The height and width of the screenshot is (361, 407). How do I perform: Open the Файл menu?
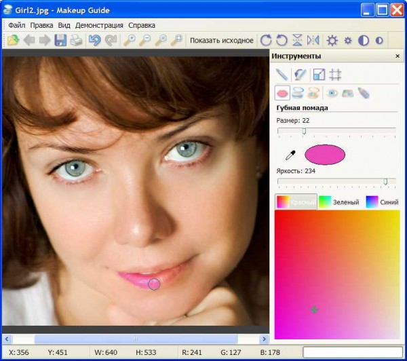(16, 25)
